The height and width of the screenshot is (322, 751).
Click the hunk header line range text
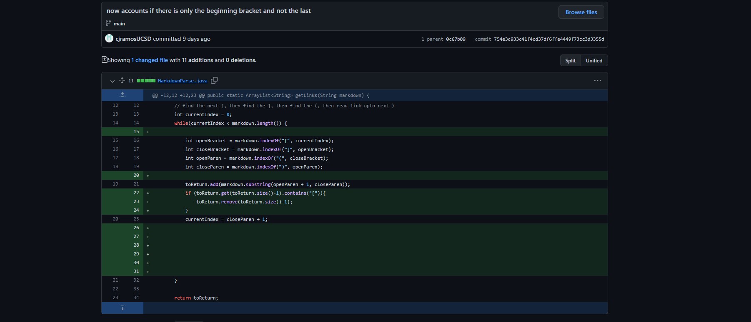coord(178,95)
